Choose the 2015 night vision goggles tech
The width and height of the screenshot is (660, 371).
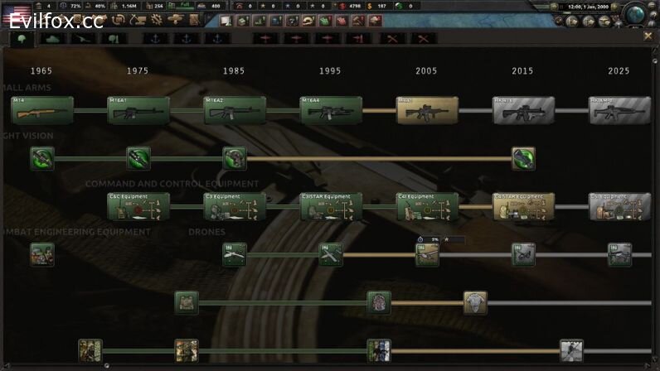pyautogui.click(x=523, y=158)
